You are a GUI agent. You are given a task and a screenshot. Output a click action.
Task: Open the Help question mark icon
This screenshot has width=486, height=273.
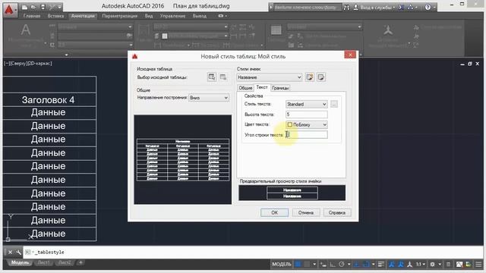click(428, 7)
